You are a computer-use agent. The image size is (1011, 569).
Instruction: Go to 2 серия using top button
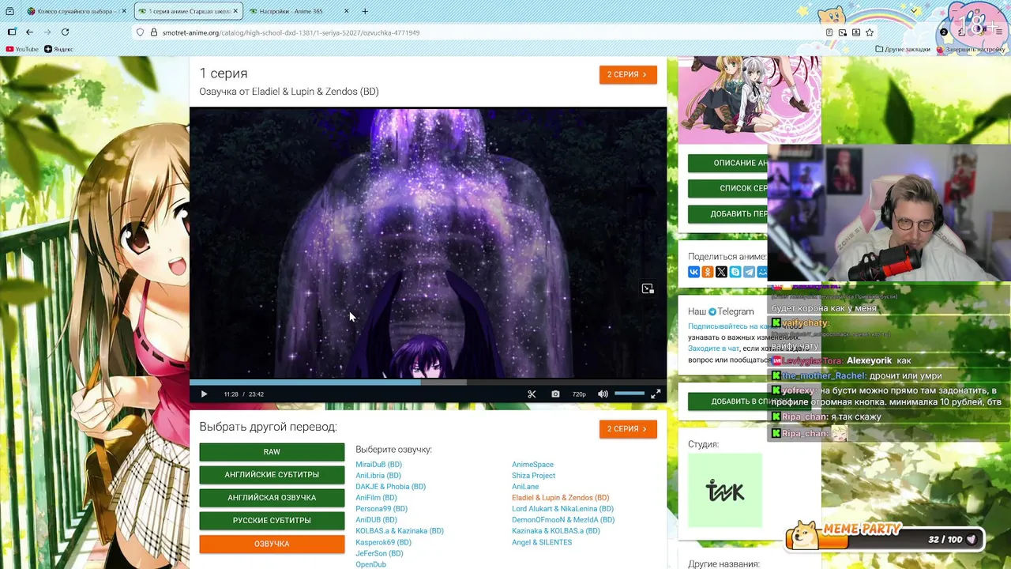point(628,74)
